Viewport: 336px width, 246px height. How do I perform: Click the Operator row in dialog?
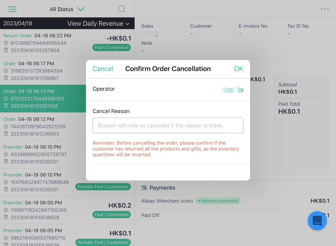click(x=168, y=89)
